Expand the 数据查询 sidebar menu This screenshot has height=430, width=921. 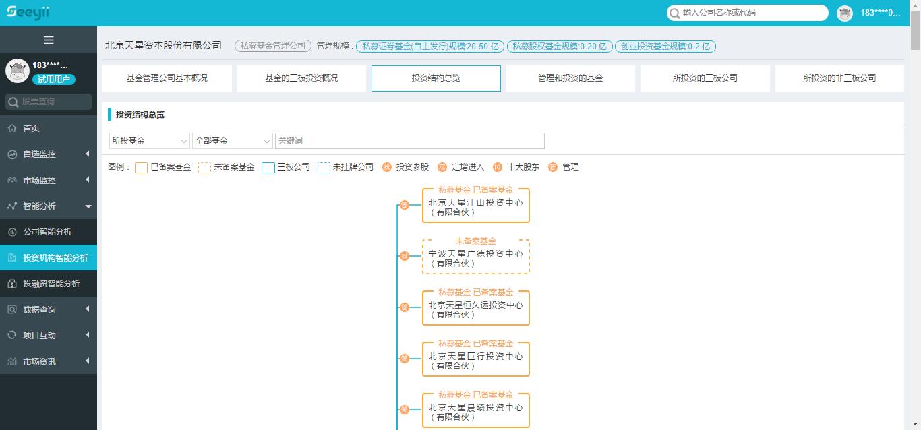[x=48, y=310]
